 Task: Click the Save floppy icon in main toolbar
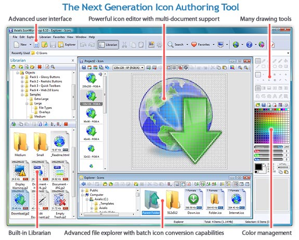point(53,45)
